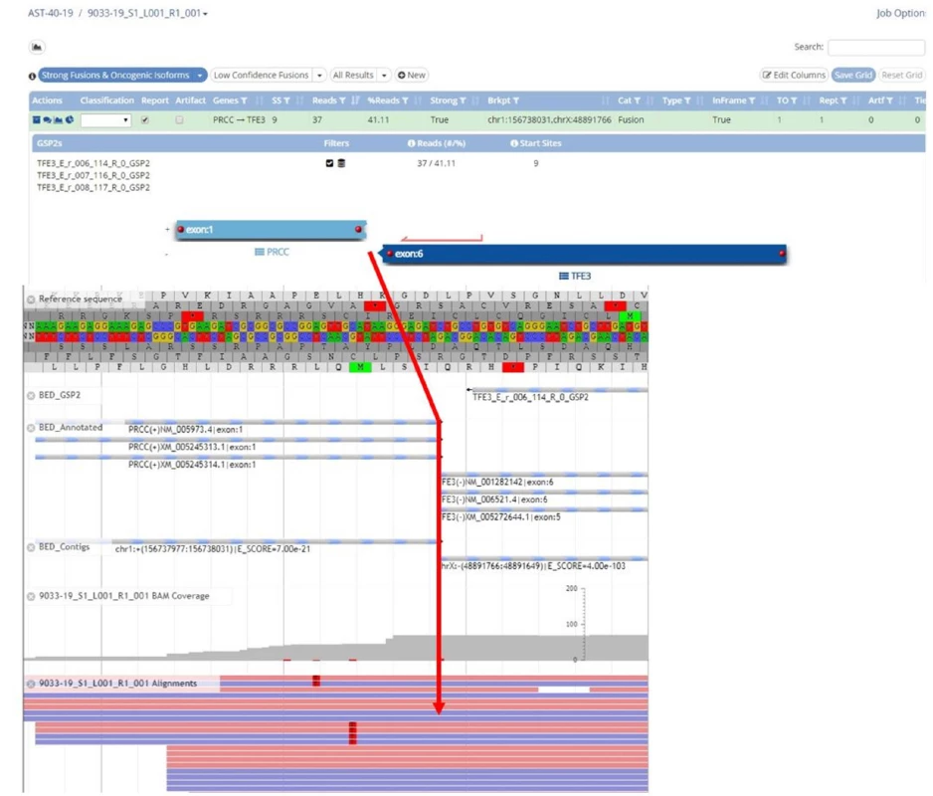Click the filter icon on InFrame column
The width and height of the screenshot is (933, 796).
coord(752,100)
